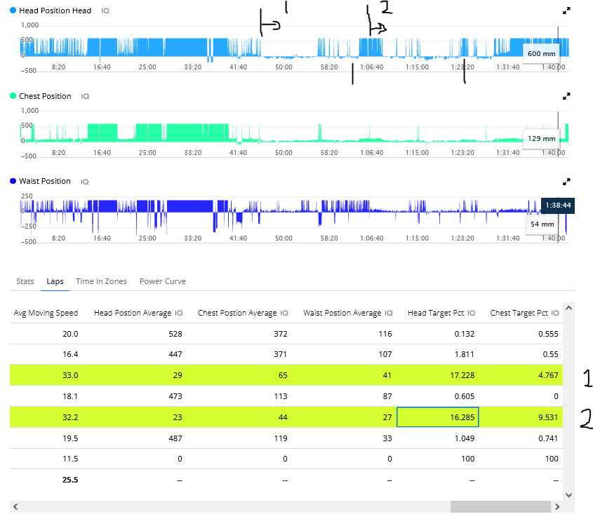Click the IQ icon beside Waist Position title
The height and width of the screenshot is (526, 593).
(x=84, y=182)
